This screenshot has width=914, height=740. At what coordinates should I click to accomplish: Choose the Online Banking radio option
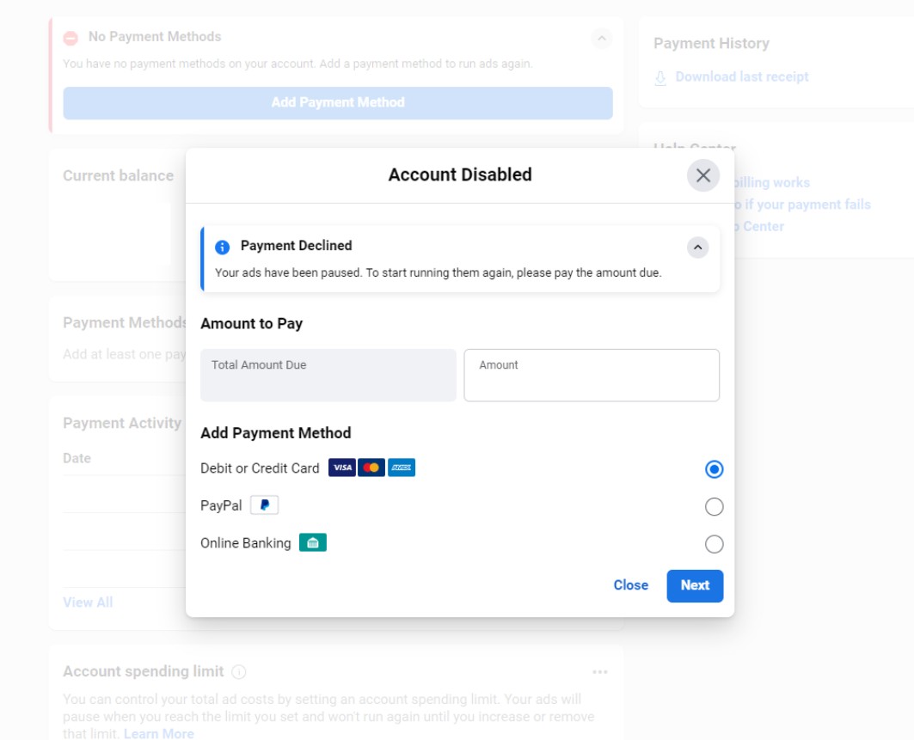click(x=714, y=544)
